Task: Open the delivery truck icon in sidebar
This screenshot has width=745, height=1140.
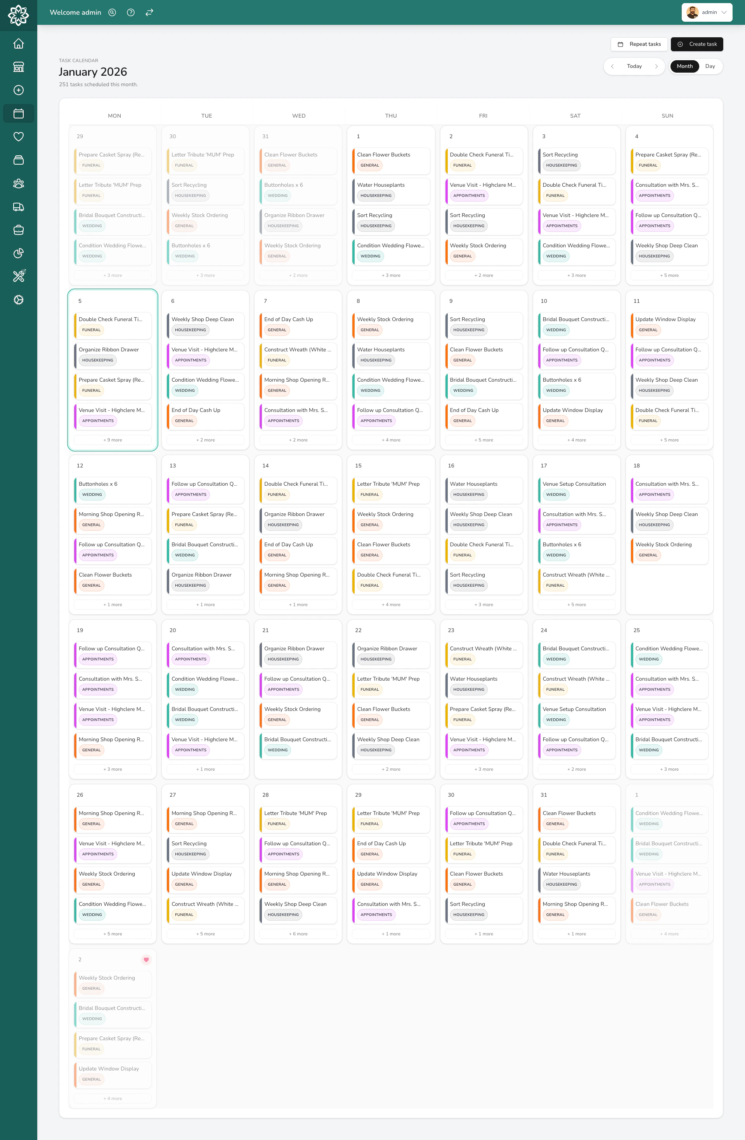Action: [19, 207]
